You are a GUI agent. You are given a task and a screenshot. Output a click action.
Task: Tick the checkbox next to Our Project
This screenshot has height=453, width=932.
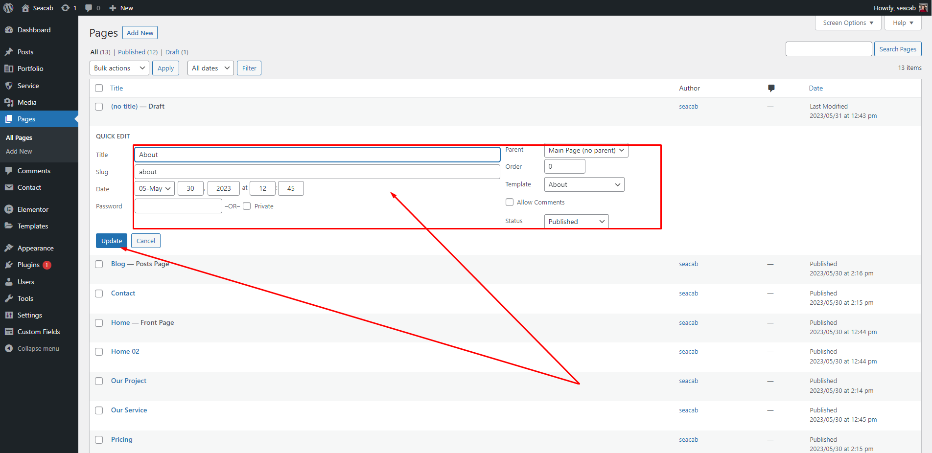click(x=99, y=381)
